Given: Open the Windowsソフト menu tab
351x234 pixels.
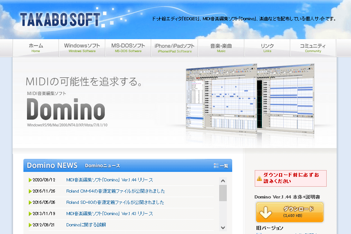Looking at the screenshot, I should pyautogui.click(x=82, y=48).
